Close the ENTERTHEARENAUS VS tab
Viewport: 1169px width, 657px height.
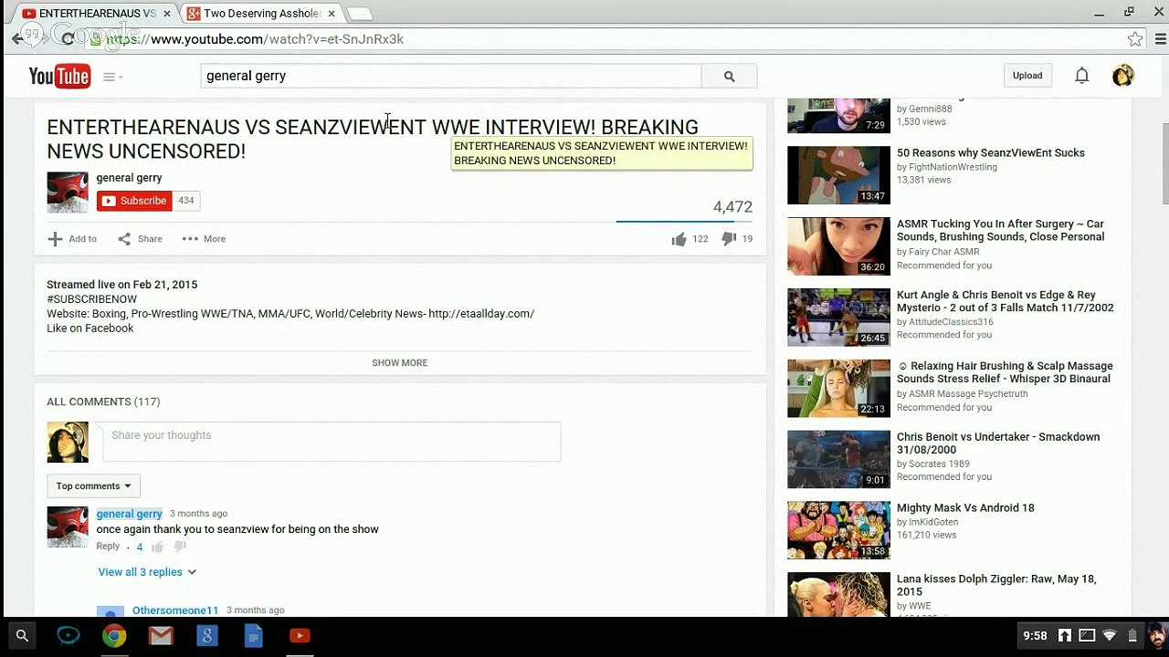click(166, 14)
